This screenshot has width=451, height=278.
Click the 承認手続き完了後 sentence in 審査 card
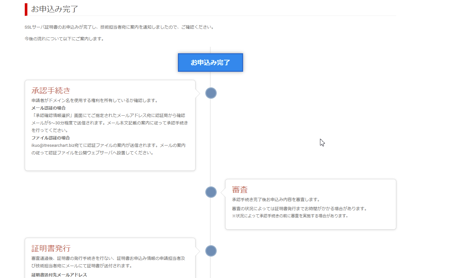276,200
